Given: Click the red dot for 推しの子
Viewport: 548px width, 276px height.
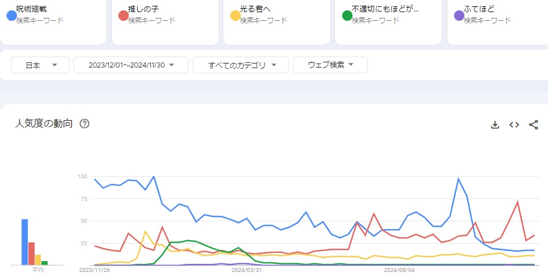Looking at the screenshot, I should click(x=123, y=15).
